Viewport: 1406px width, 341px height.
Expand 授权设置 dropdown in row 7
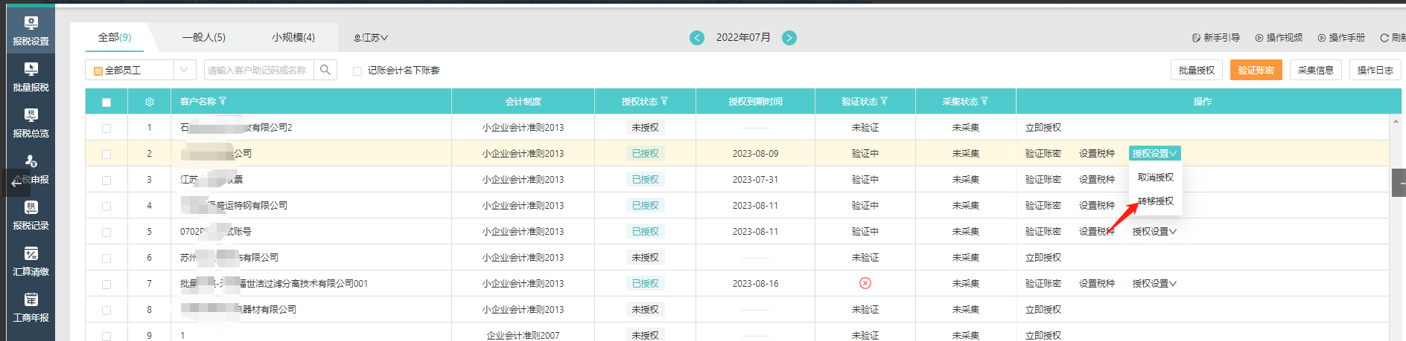(x=1154, y=284)
